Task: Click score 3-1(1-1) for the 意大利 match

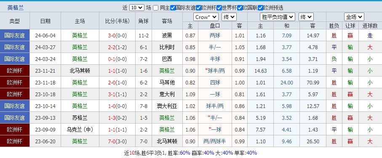Action: point(118,94)
